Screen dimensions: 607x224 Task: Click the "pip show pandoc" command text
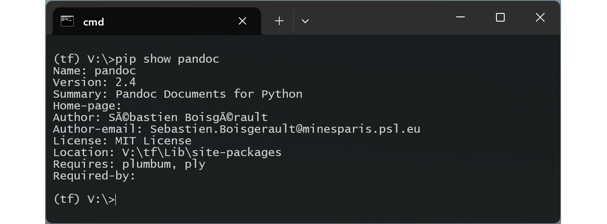[167, 59]
